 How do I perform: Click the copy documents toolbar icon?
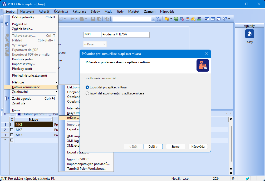tap(107, 19)
